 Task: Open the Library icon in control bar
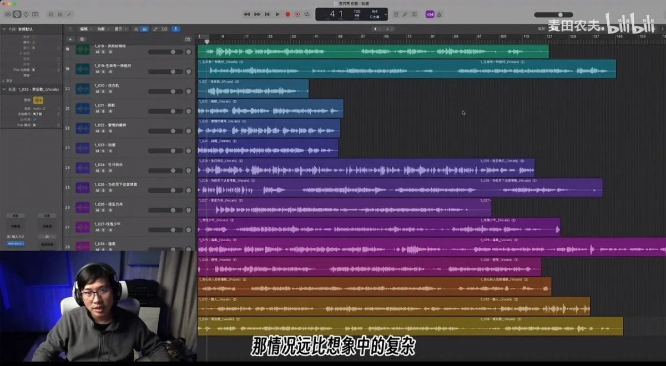click(x=7, y=14)
